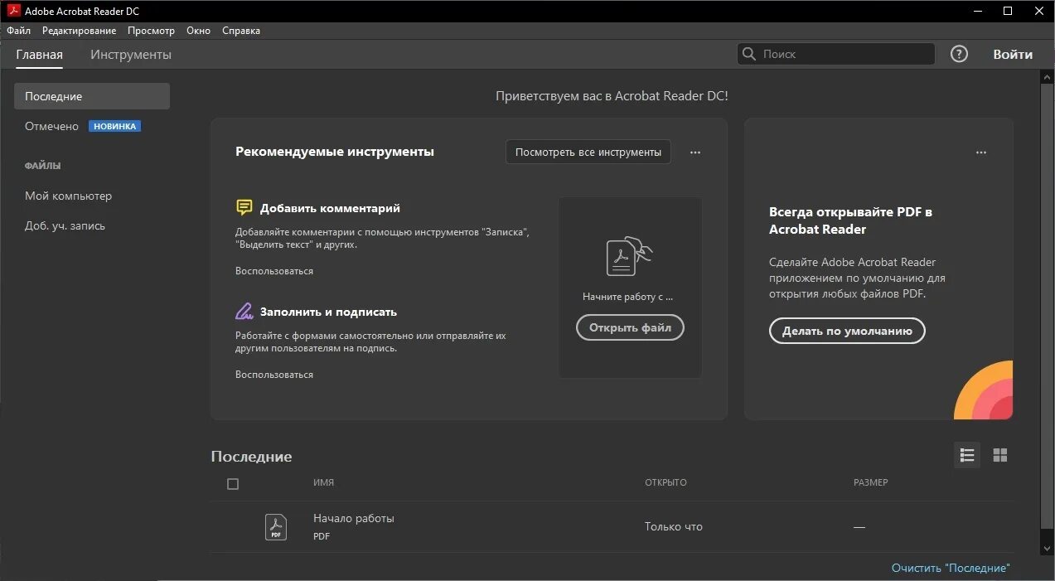Click Воспользоваться under Заполнить и подписать
Image resolution: width=1055 pixels, height=581 pixels.
(x=274, y=375)
